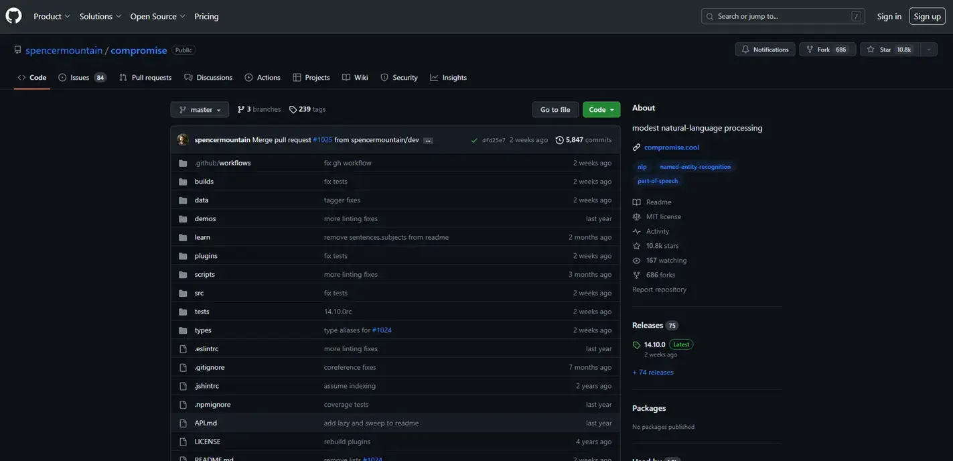Open the Actions tab
Viewport: 953px width, 461px height.
[263, 78]
